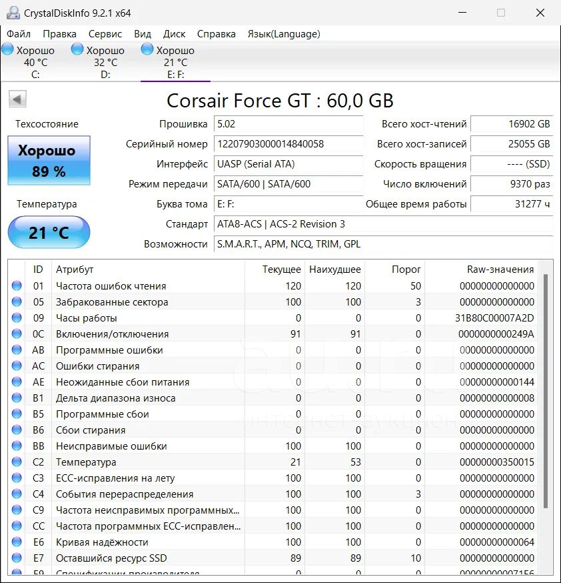
Task: Click status orb for Забракованные сектора row
Action: (x=17, y=302)
